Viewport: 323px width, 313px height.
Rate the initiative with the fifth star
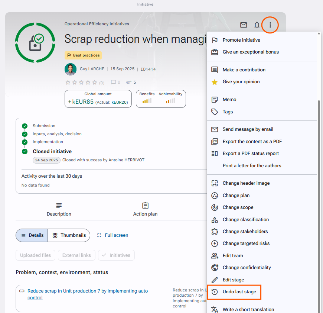point(95,83)
